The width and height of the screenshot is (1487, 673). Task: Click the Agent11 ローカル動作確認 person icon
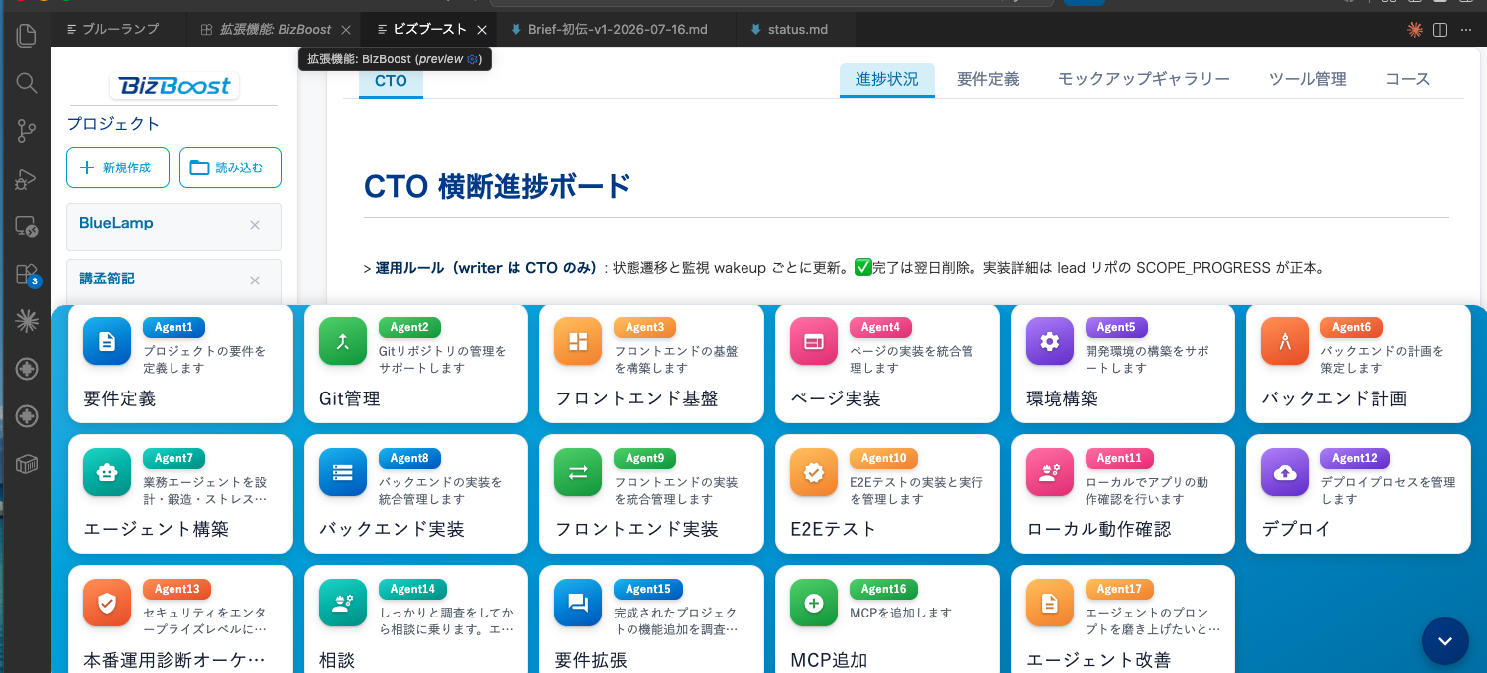tap(1050, 472)
